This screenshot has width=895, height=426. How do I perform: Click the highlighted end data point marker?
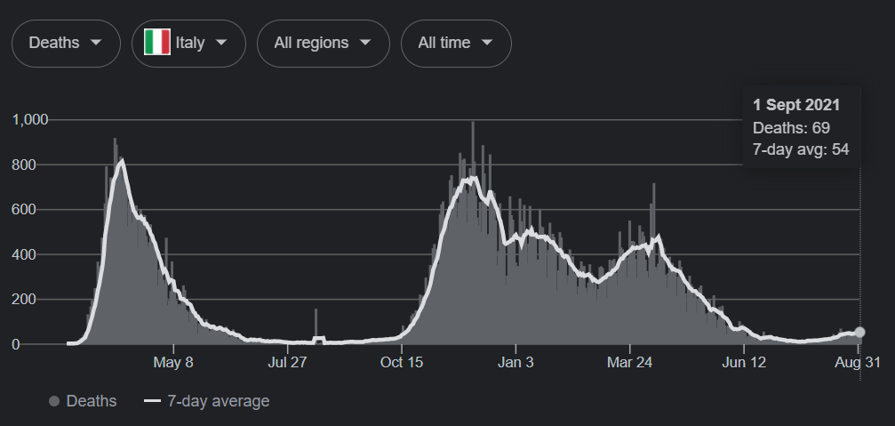pyautogui.click(x=859, y=332)
